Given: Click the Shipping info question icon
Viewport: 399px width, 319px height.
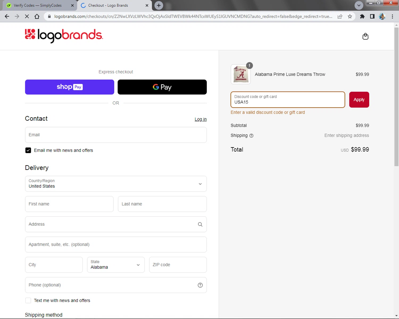Looking at the screenshot, I should (251, 136).
